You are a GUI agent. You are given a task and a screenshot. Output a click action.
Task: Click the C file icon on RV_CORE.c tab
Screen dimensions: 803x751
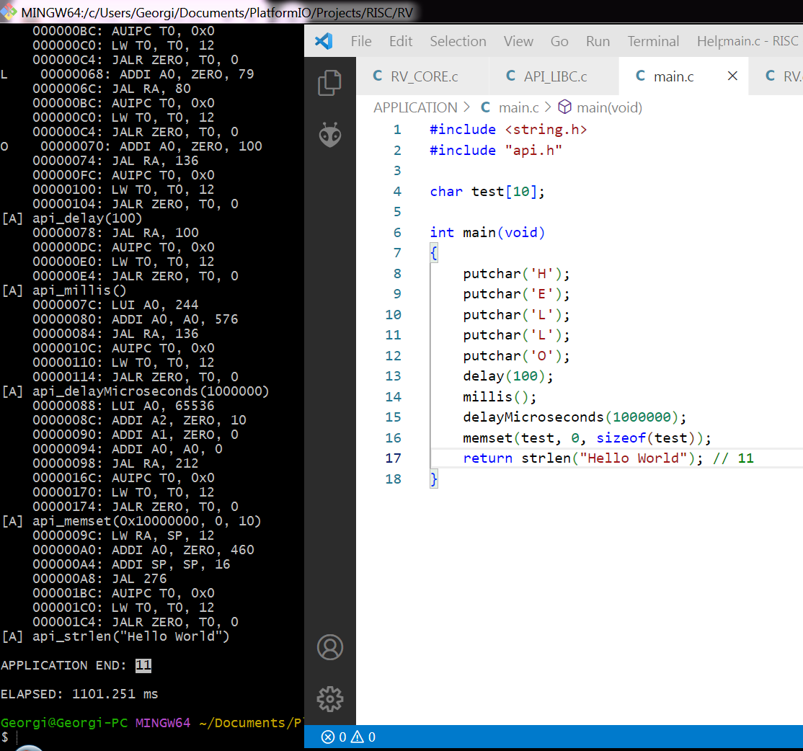[x=378, y=76]
